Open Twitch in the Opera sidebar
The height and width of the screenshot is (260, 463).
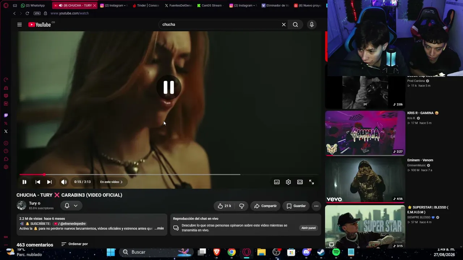(x=6, y=116)
